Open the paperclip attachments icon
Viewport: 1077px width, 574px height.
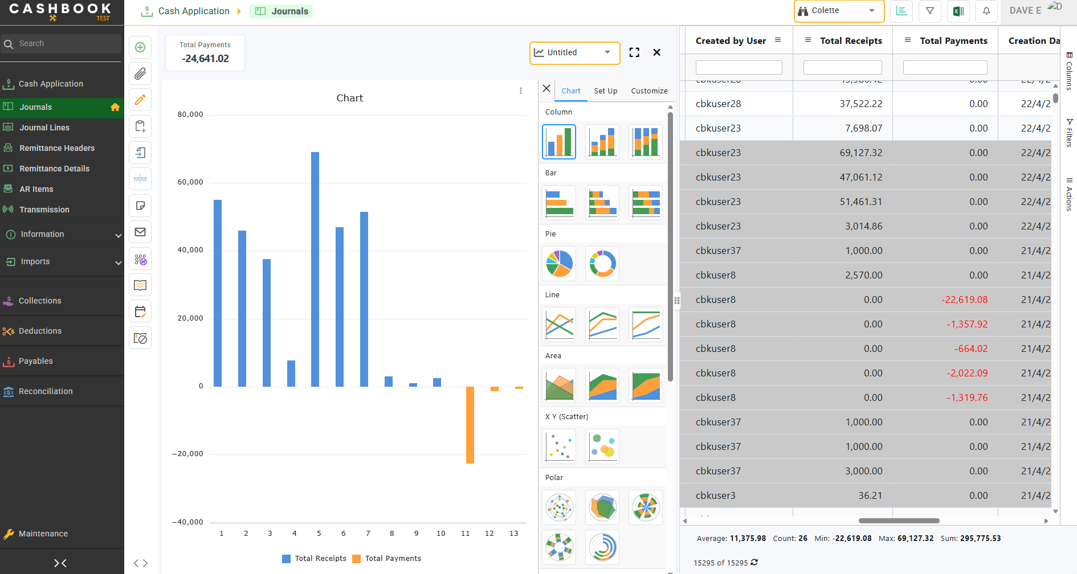(140, 73)
